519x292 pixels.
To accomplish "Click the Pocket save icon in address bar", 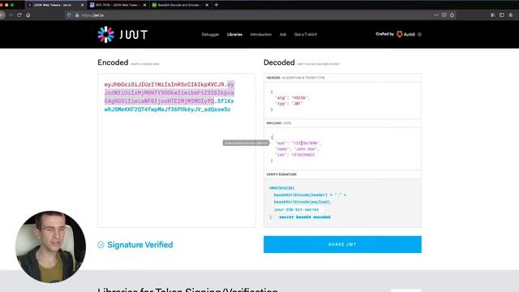I will 444,15.
